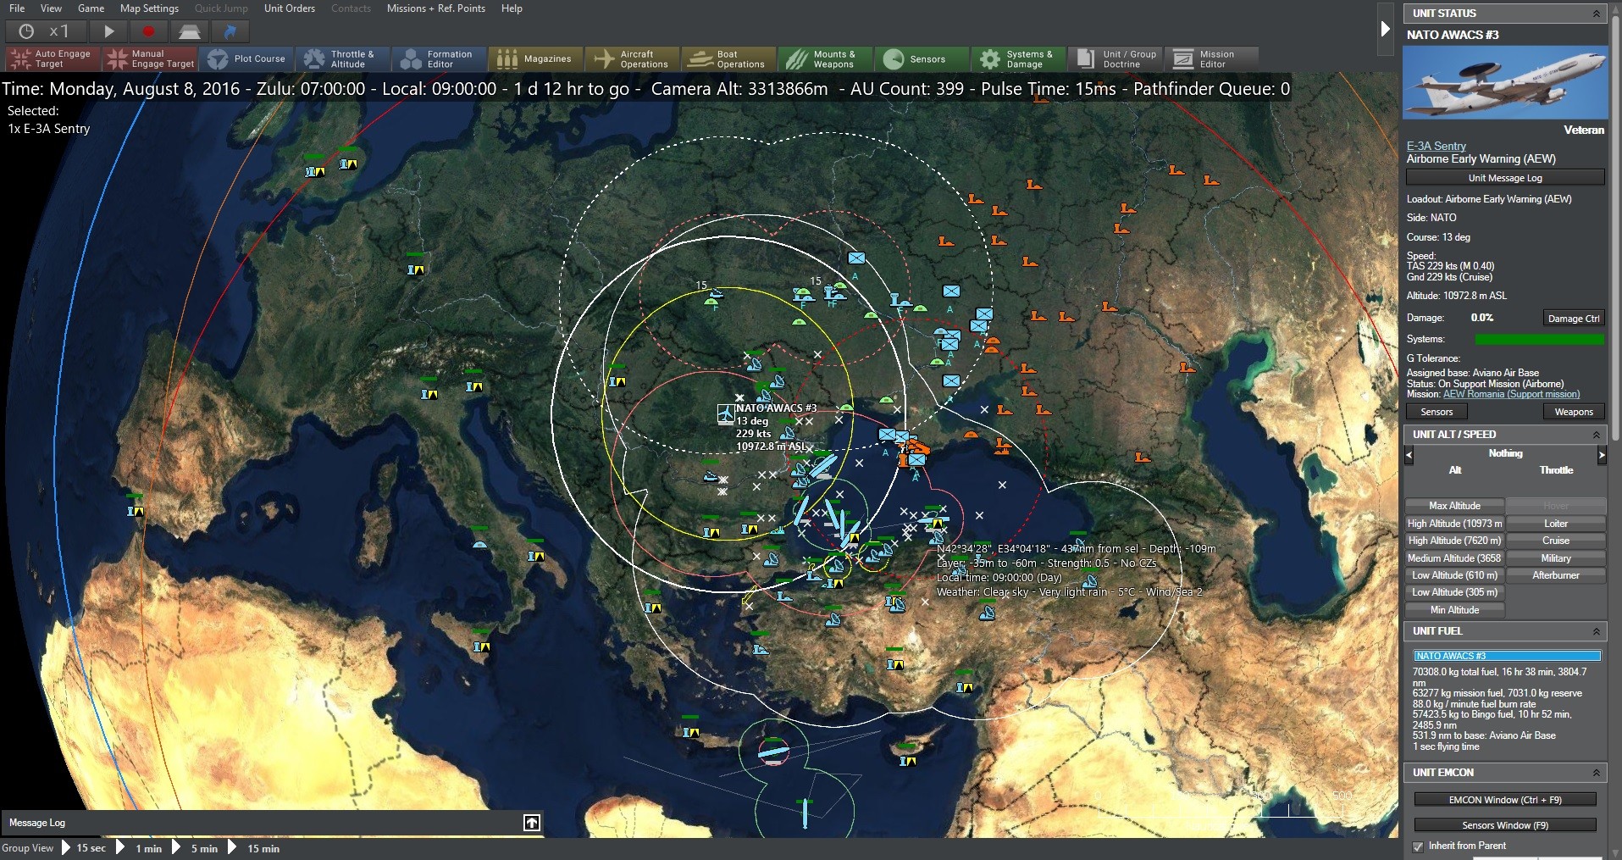The width and height of the screenshot is (1622, 860).
Task: Open the Map Settings menu
Action: point(148,8)
